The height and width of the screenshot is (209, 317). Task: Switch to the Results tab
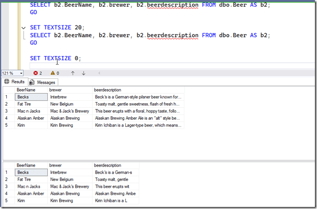(x=15, y=82)
